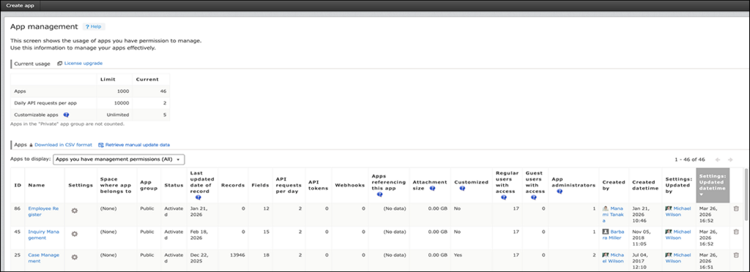The height and width of the screenshot is (272, 750).
Task: Show help icon under App administrators
Action: [x=559, y=192]
